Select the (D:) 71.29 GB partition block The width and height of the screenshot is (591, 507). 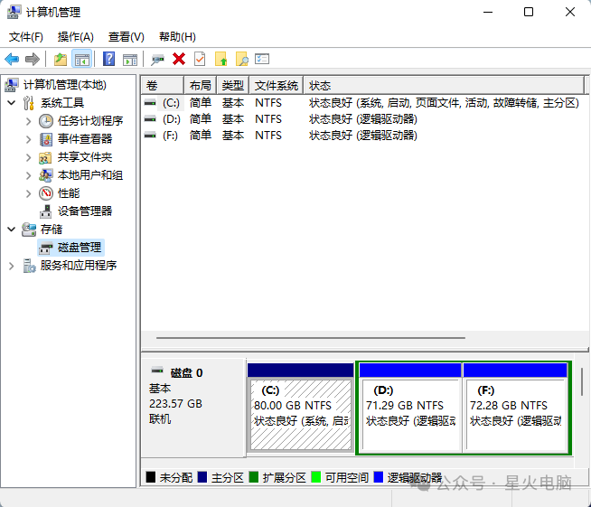pos(410,408)
